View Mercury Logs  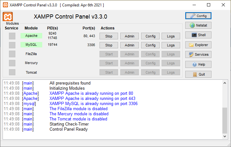171,63
